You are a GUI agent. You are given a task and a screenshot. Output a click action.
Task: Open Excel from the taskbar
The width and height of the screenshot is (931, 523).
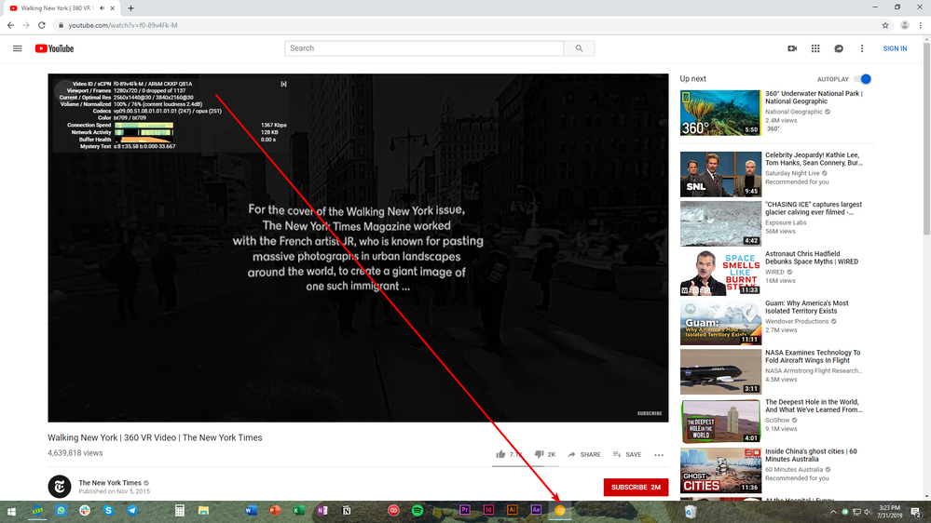pos(298,511)
